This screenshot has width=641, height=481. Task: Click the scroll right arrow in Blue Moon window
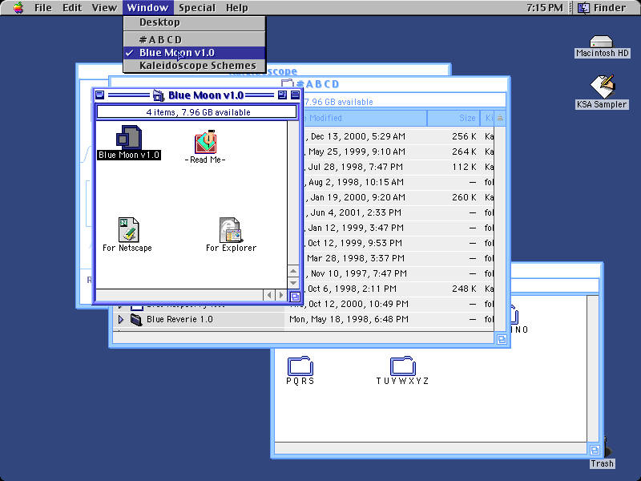click(281, 295)
